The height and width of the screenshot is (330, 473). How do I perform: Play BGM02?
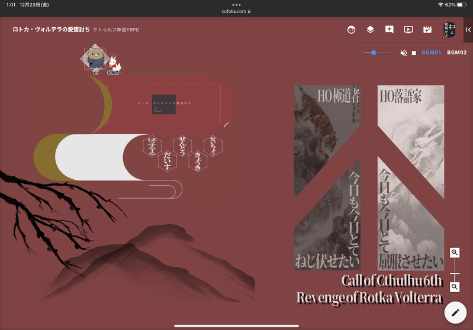pos(456,53)
